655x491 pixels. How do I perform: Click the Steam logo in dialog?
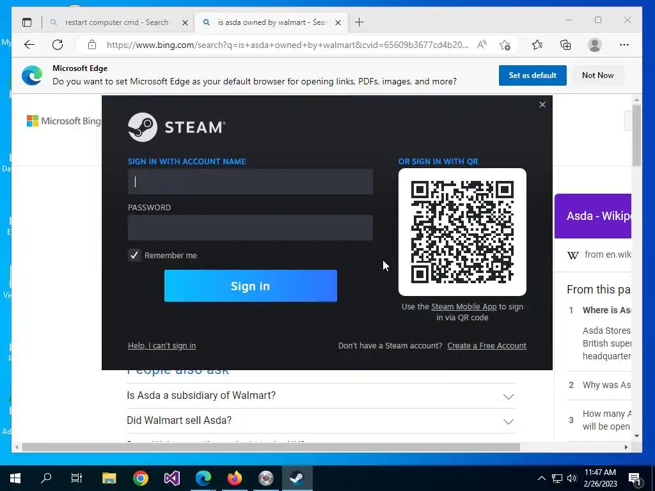pyautogui.click(x=177, y=127)
